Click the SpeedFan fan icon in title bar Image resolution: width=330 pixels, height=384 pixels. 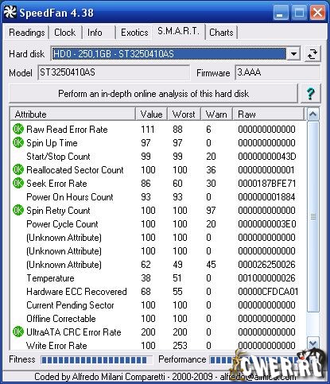click(10, 13)
